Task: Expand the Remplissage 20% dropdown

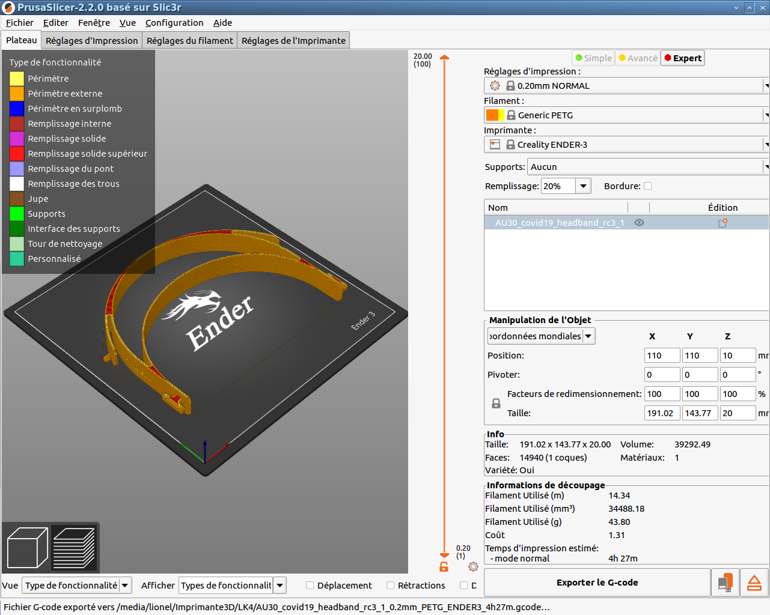Action: 582,186
